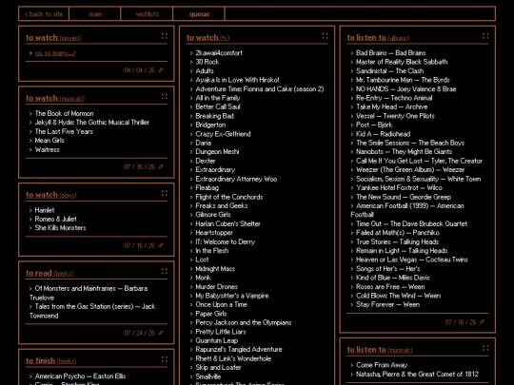Screen dimensions: 514x385
Task: Click 'Better Call Saul' entry
Action: 218,106
